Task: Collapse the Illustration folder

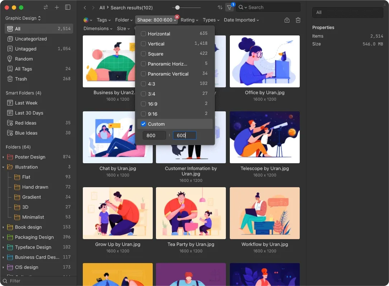Action: click(3, 167)
